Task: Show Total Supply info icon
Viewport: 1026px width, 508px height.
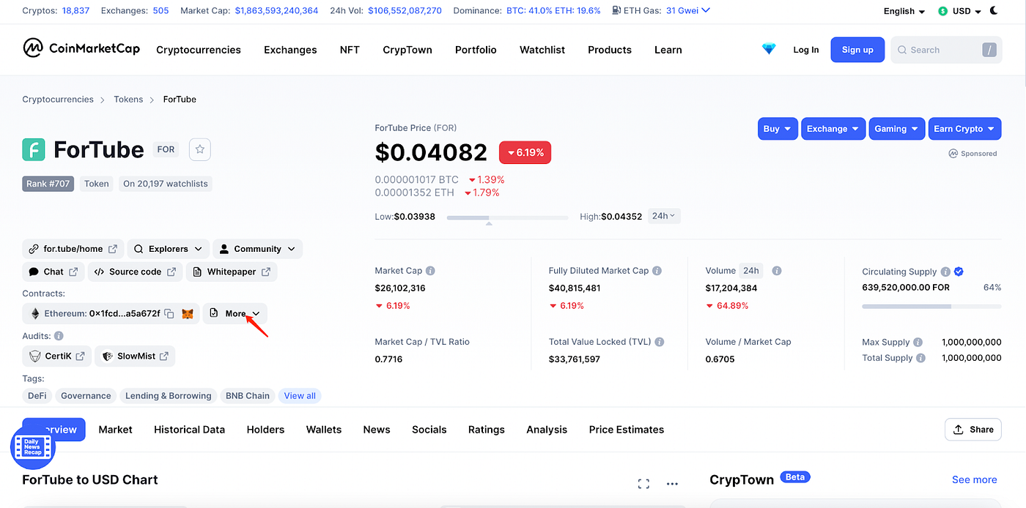Action: (921, 358)
